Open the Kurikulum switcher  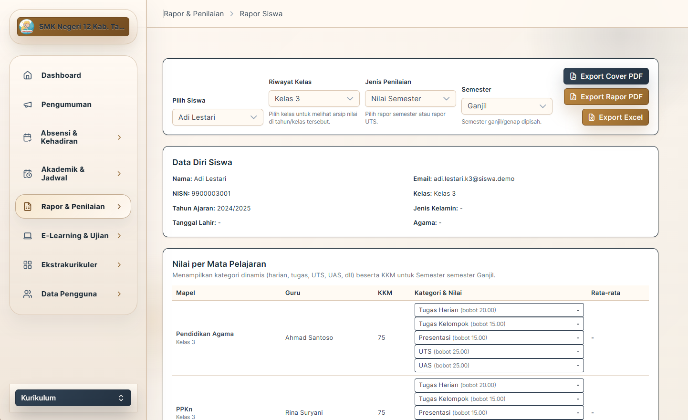(x=73, y=398)
